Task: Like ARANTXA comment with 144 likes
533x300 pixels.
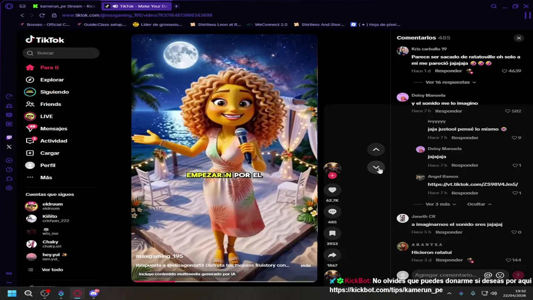Action: (508, 260)
